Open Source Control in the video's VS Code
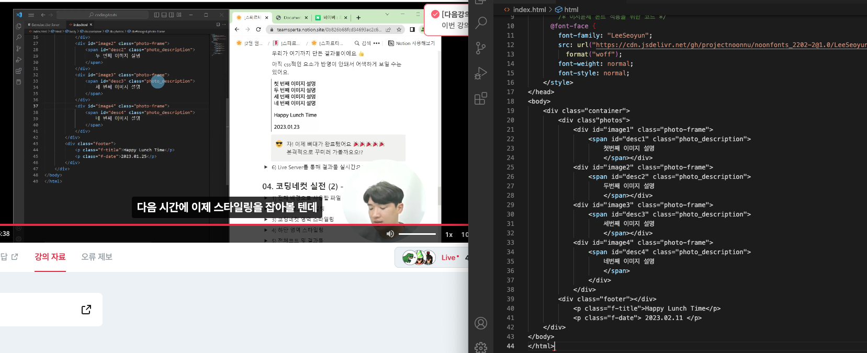The image size is (867, 353). coord(18,48)
